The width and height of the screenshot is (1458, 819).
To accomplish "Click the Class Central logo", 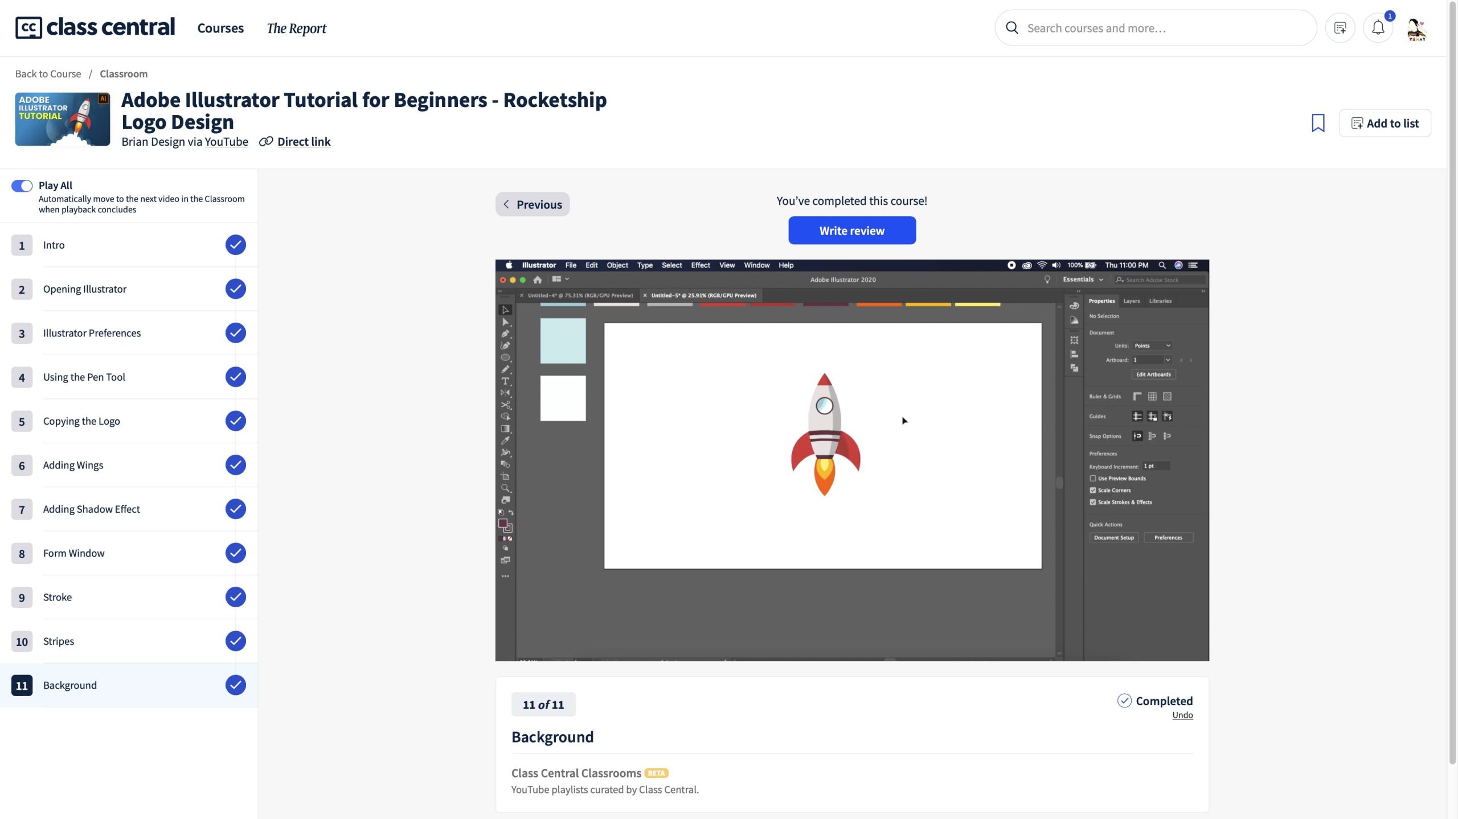I will (95, 27).
